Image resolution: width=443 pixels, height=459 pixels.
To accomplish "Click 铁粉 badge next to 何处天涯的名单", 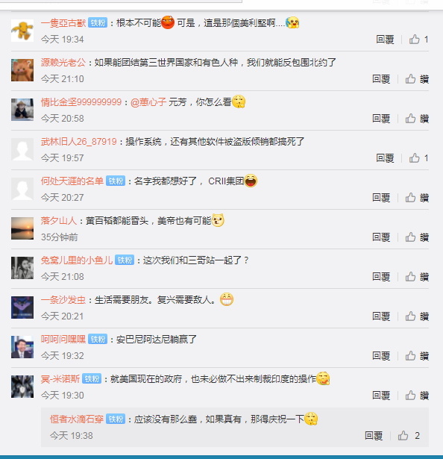I will (x=116, y=181).
